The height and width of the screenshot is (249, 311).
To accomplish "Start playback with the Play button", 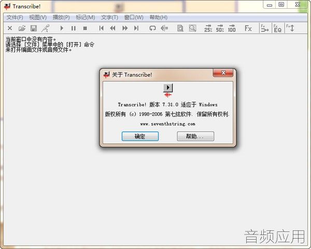I will tap(62, 28).
